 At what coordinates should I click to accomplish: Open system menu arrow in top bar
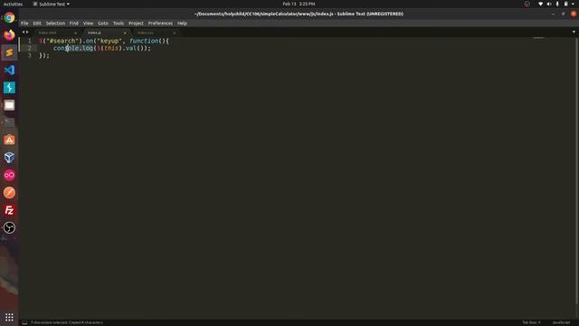click(x=573, y=4)
